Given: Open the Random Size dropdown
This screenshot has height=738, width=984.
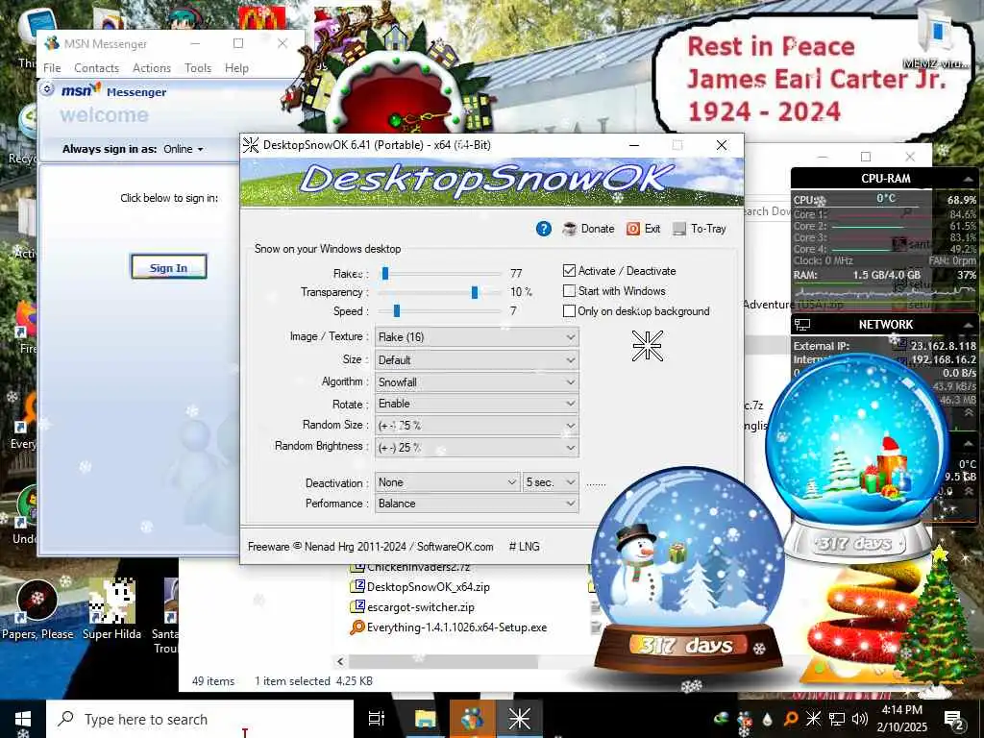Looking at the screenshot, I should pos(477,426).
